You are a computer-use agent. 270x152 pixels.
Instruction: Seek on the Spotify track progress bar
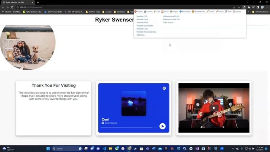(127, 128)
